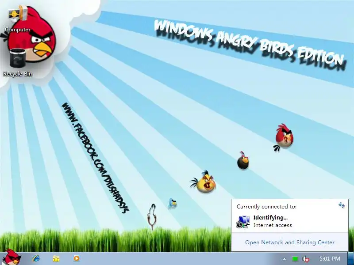The width and height of the screenshot is (354, 265).
Task: Select the Identifying... network entry
Action: pyautogui.click(x=290, y=221)
